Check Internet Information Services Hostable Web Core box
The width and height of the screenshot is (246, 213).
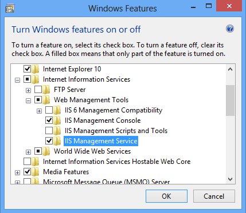pos(27,161)
